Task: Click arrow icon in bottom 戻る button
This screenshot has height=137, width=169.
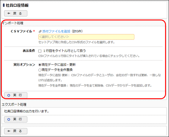Action: pyautogui.click(x=9, y=131)
